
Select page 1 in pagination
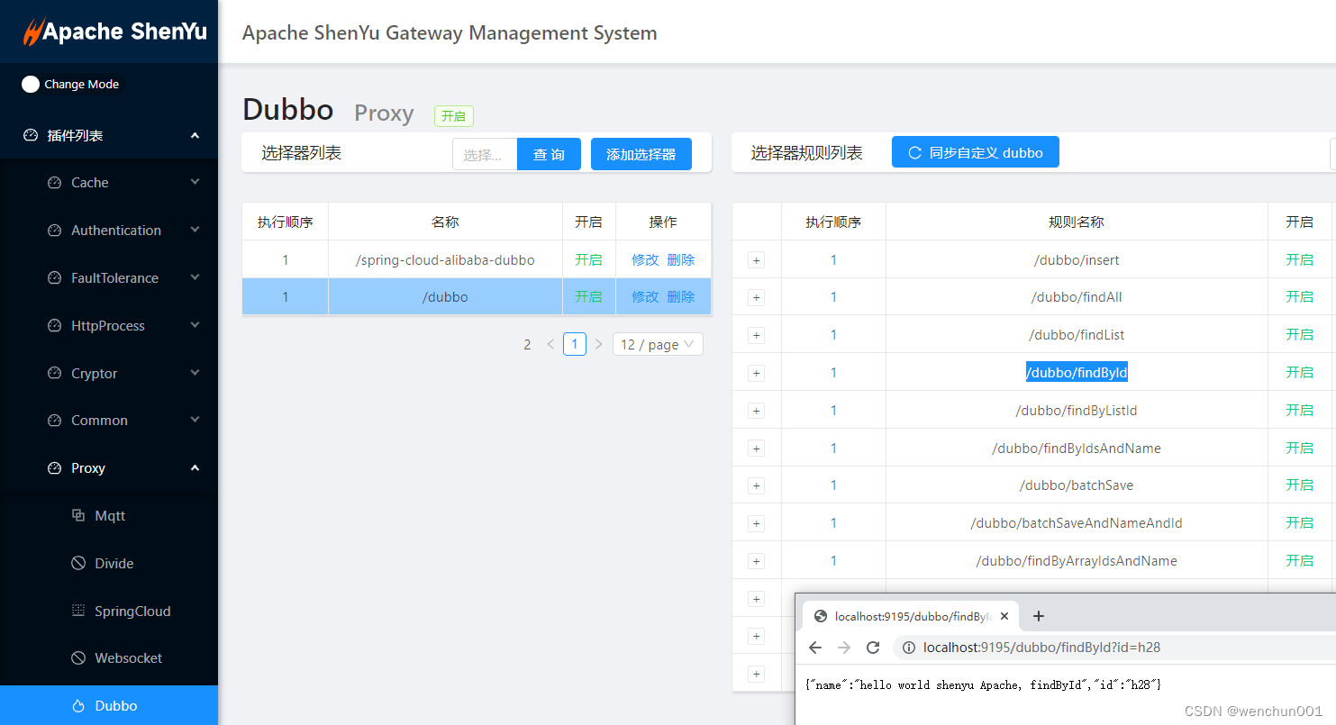575,344
